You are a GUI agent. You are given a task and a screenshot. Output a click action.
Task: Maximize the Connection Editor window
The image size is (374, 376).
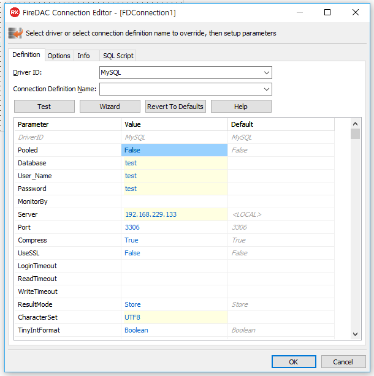coord(327,12)
